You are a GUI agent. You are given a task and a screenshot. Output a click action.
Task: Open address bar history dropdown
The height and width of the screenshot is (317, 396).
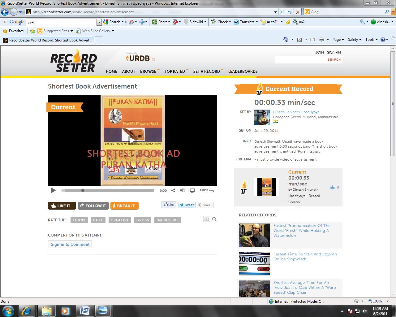point(276,12)
